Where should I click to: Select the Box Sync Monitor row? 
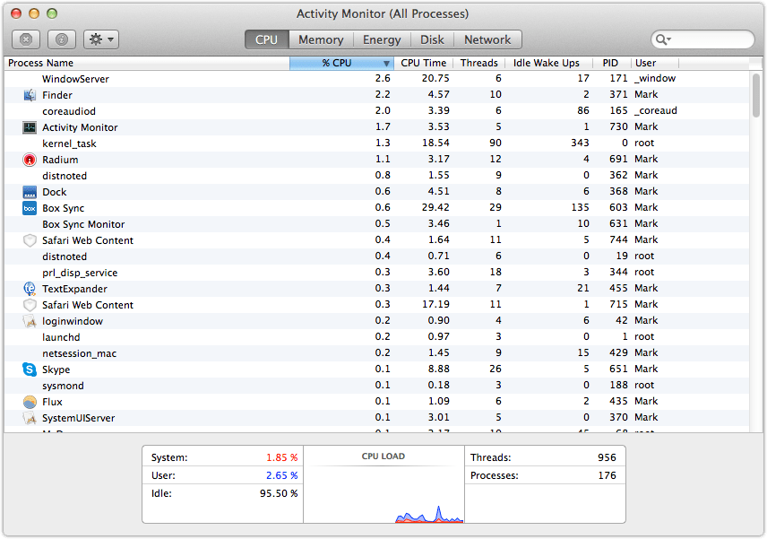pyautogui.click(x=376, y=224)
